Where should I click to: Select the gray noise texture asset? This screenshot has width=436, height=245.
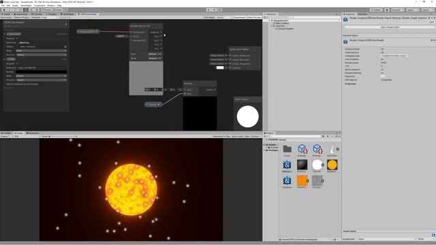pyautogui.click(x=317, y=180)
